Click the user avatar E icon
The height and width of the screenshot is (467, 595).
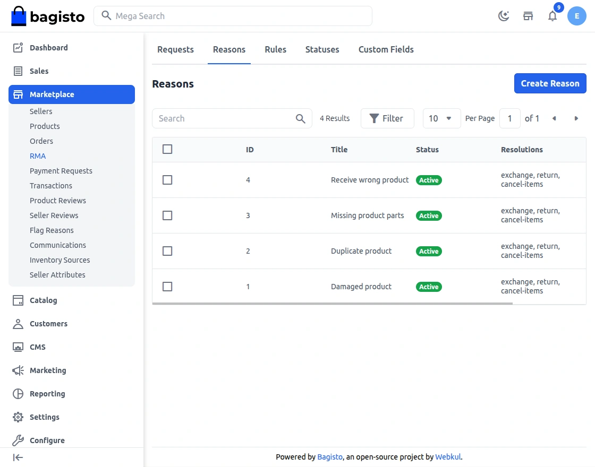(x=576, y=16)
